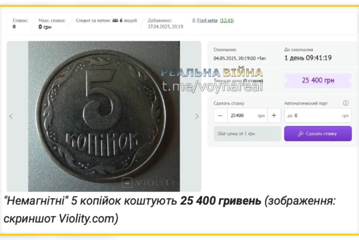
Task: Click the Шаг цены от 1 грн box
Action: (x=247, y=134)
